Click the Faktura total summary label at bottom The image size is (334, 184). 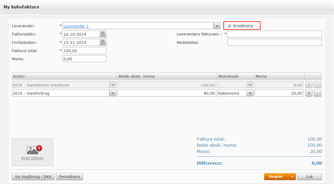click(211, 139)
